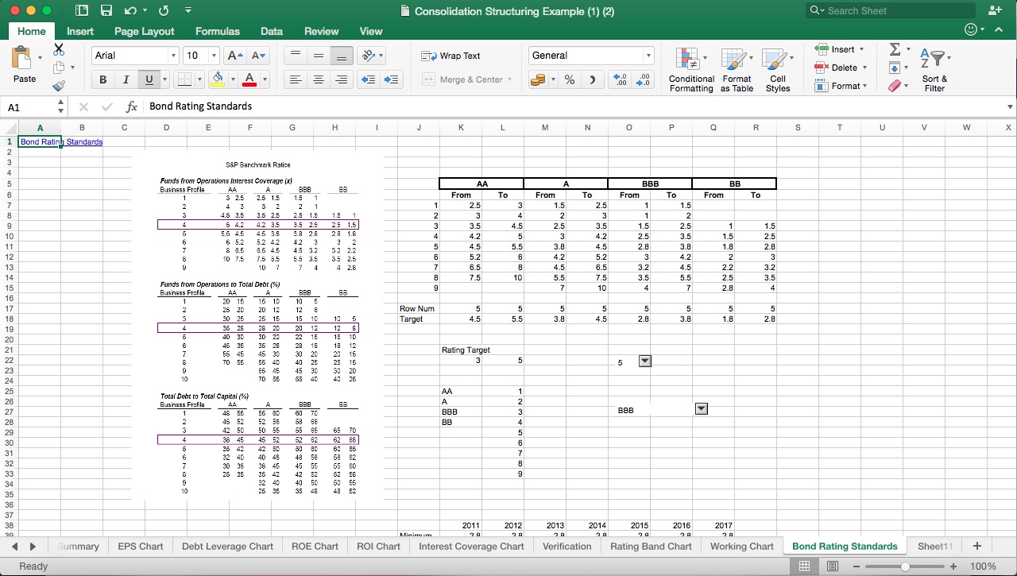Open the General number format dropdown
Image resolution: width=1017 pixels, height=576 pixels.
pyautogui.click(x=648, y=56)
